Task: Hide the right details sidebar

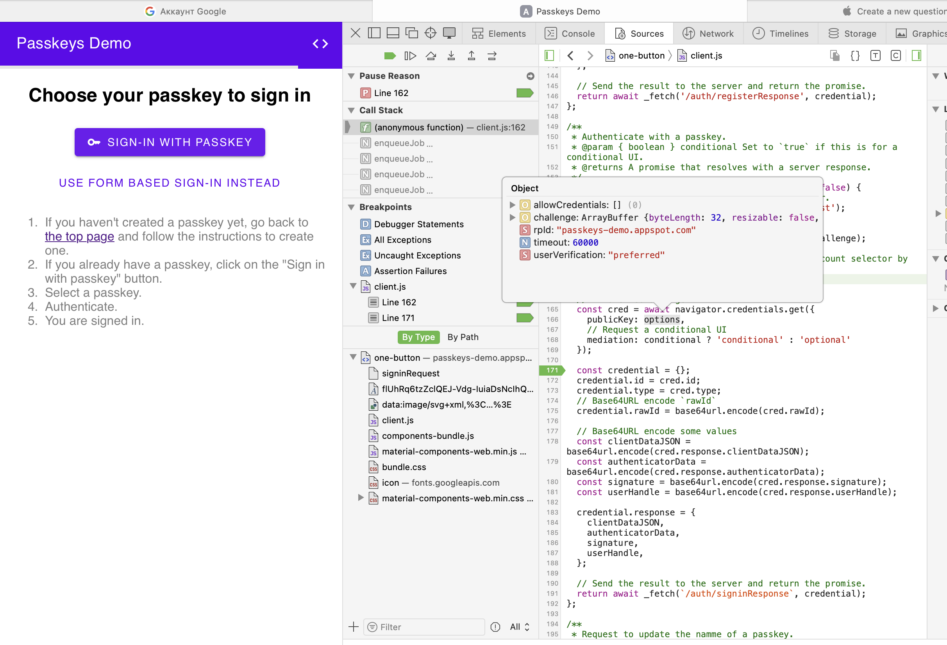Action: (917, 56)
